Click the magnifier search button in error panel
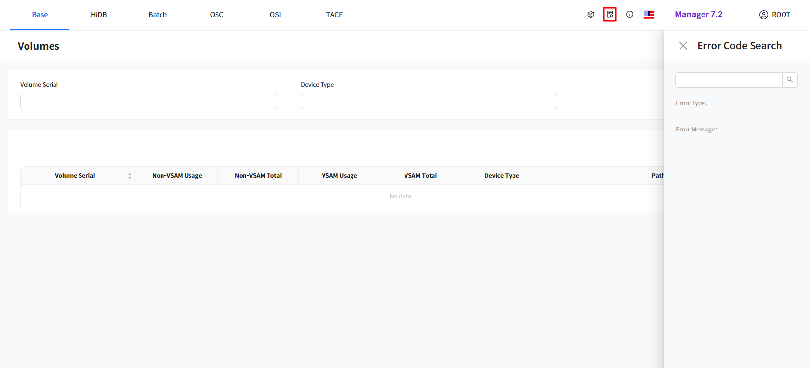Screen dimensions: 810x368 [790, 80]
